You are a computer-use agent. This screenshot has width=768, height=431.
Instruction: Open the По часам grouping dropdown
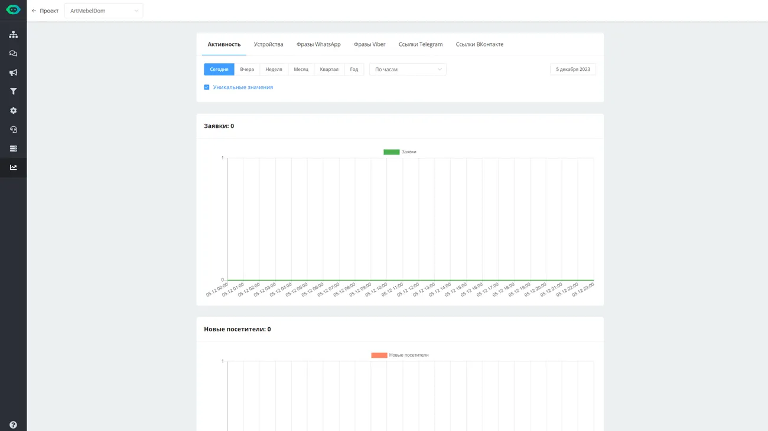[408, 70]
